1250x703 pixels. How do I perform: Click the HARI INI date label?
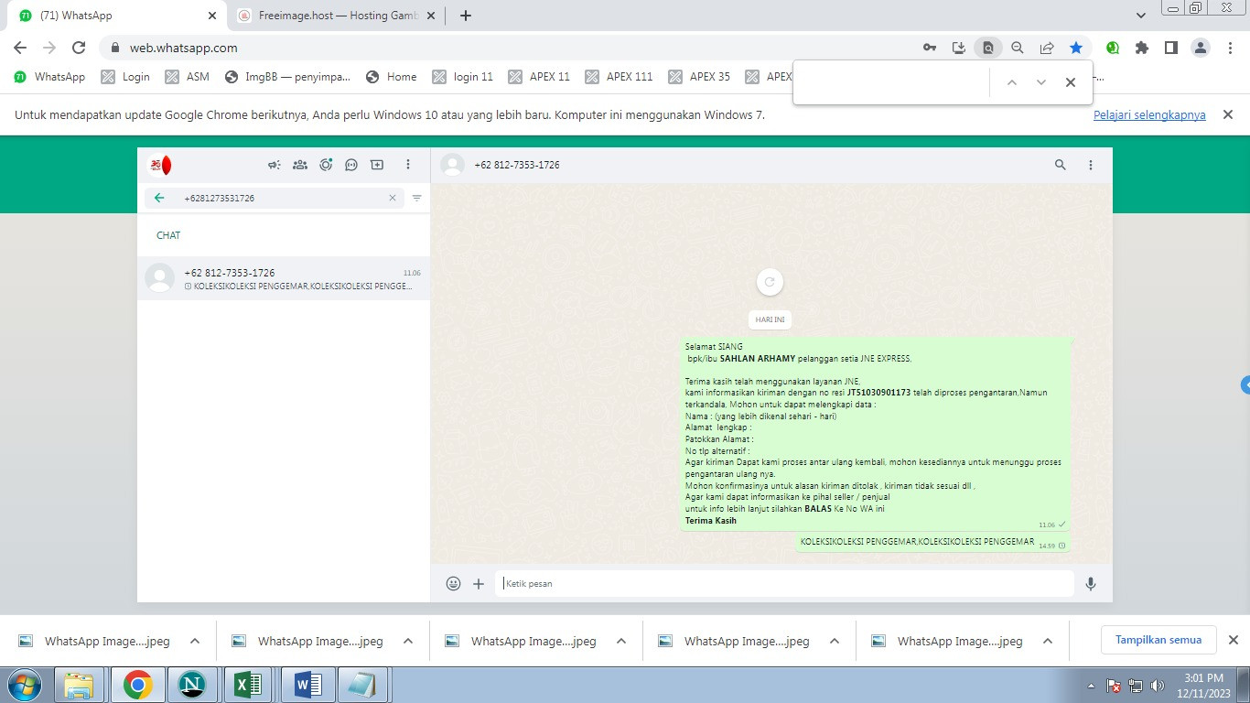(x=770, y=319)
